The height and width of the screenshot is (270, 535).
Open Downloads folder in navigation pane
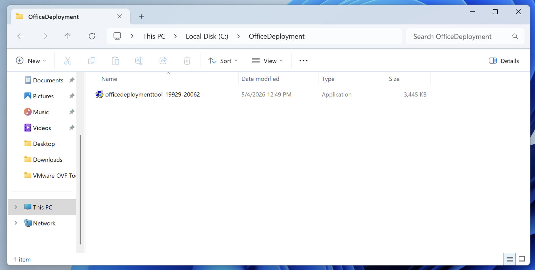point(48,160)
